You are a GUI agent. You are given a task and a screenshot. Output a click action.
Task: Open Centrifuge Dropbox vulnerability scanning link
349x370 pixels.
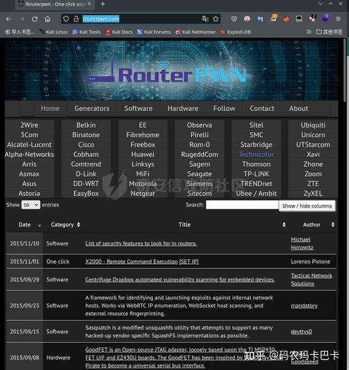(x=180, y=280)
